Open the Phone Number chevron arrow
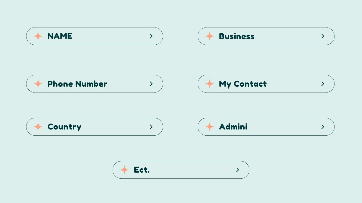362x203 pixels. pos(151,84)
